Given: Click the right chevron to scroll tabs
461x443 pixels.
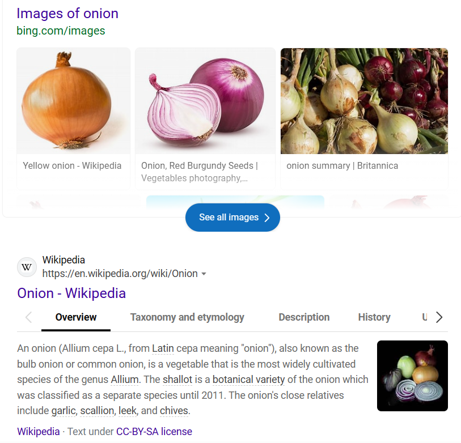Looking at the screenshot, I should tap(439, 317).
